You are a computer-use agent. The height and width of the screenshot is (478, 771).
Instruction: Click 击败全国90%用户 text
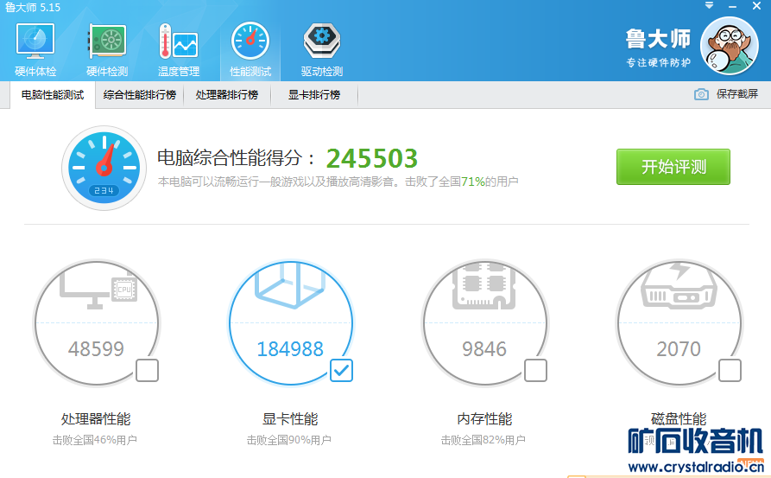(289, 440)
